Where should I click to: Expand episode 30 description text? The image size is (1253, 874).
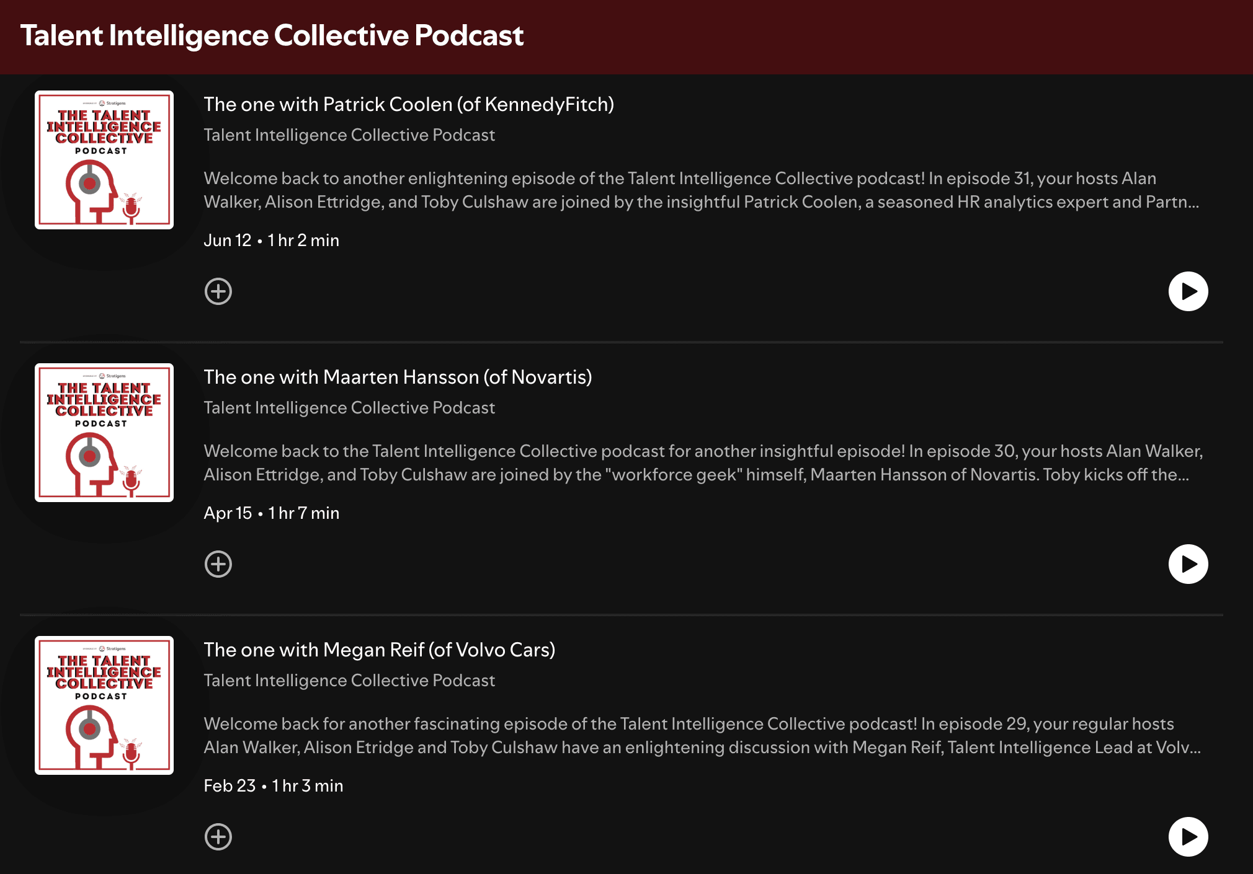pos(703,463)
